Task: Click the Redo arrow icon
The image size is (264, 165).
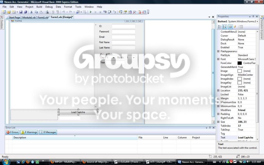Action: tap(71, 12)
